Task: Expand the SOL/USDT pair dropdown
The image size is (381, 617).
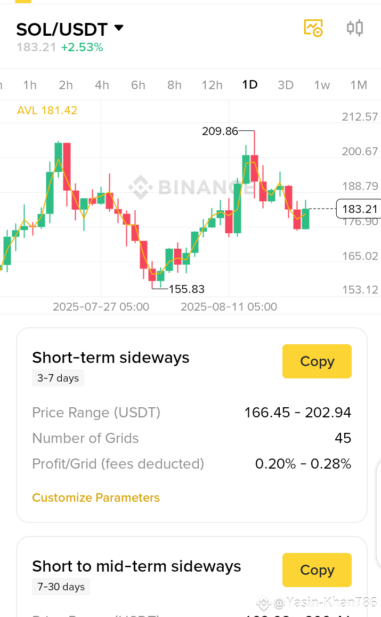Action: pyautogui.click(x=119, y=28)
